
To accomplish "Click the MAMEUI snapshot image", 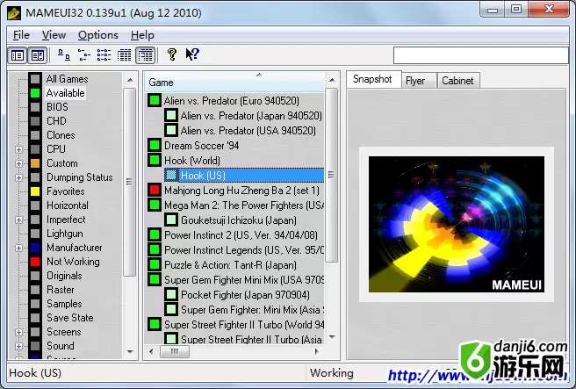I will click(x=457, y=225).
